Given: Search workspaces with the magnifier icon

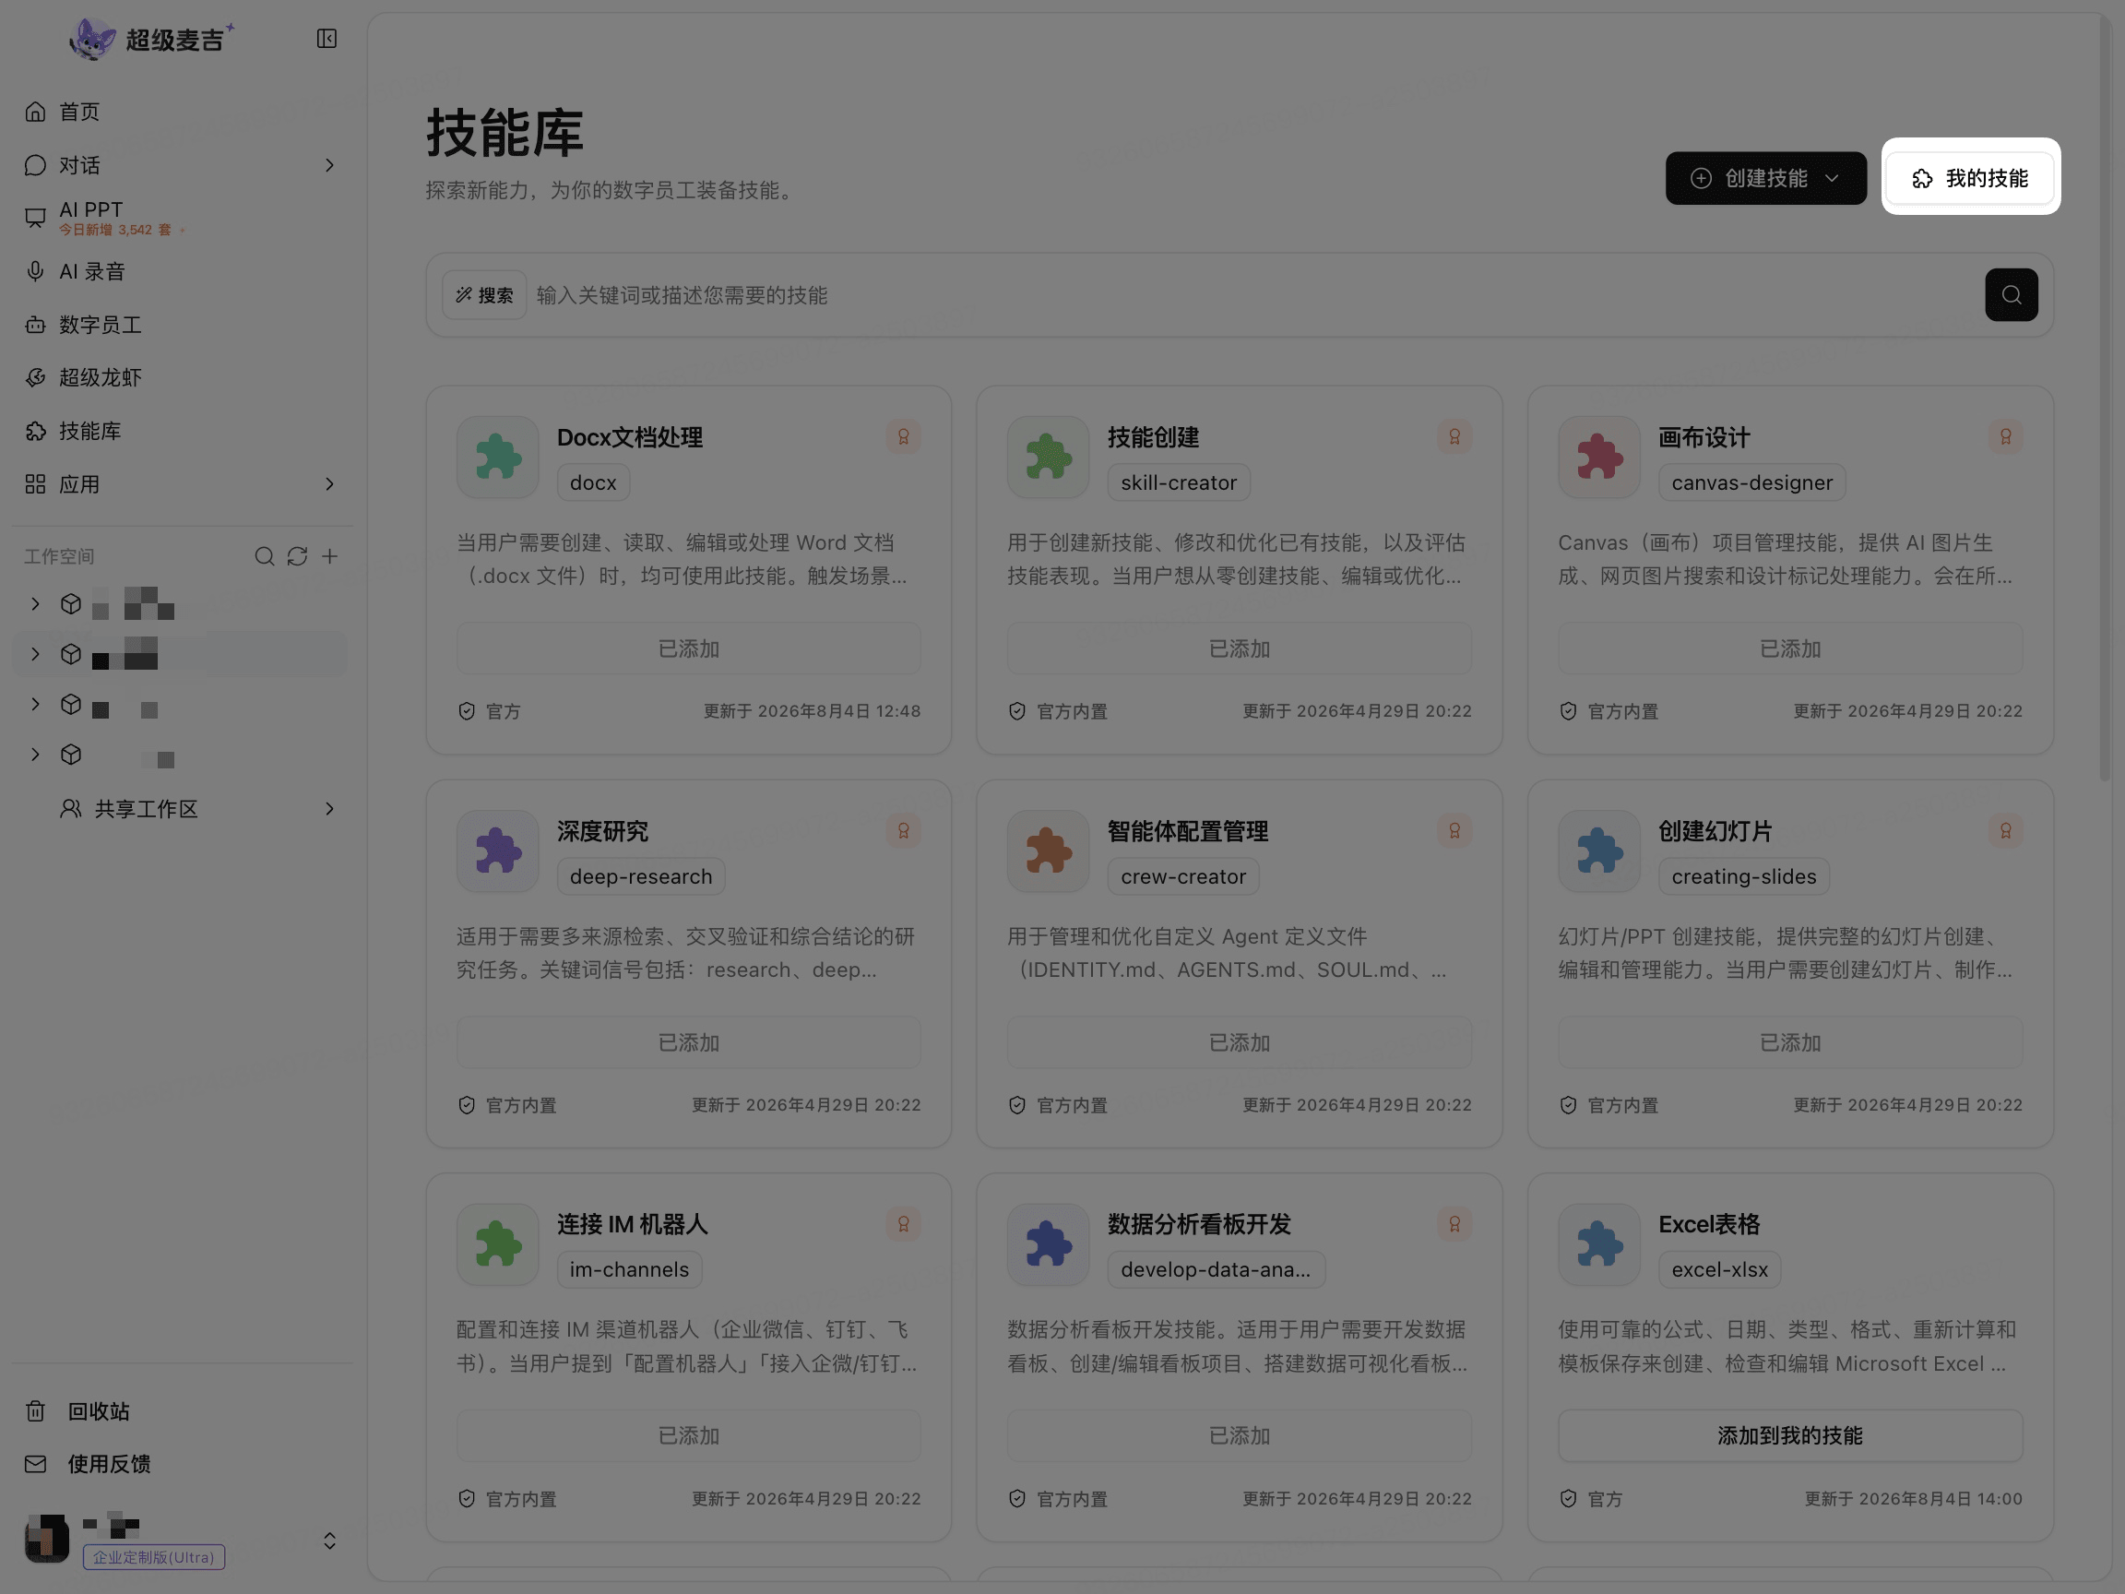Looking at the screenshot, I should [x=264, y=556].
